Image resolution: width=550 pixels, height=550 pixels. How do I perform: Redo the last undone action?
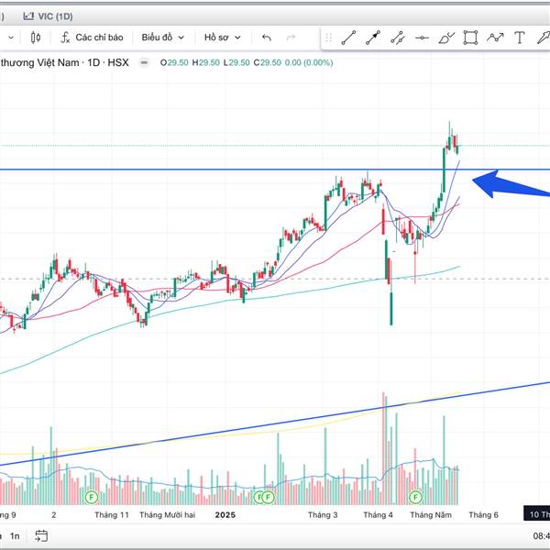tap(291, 38)
